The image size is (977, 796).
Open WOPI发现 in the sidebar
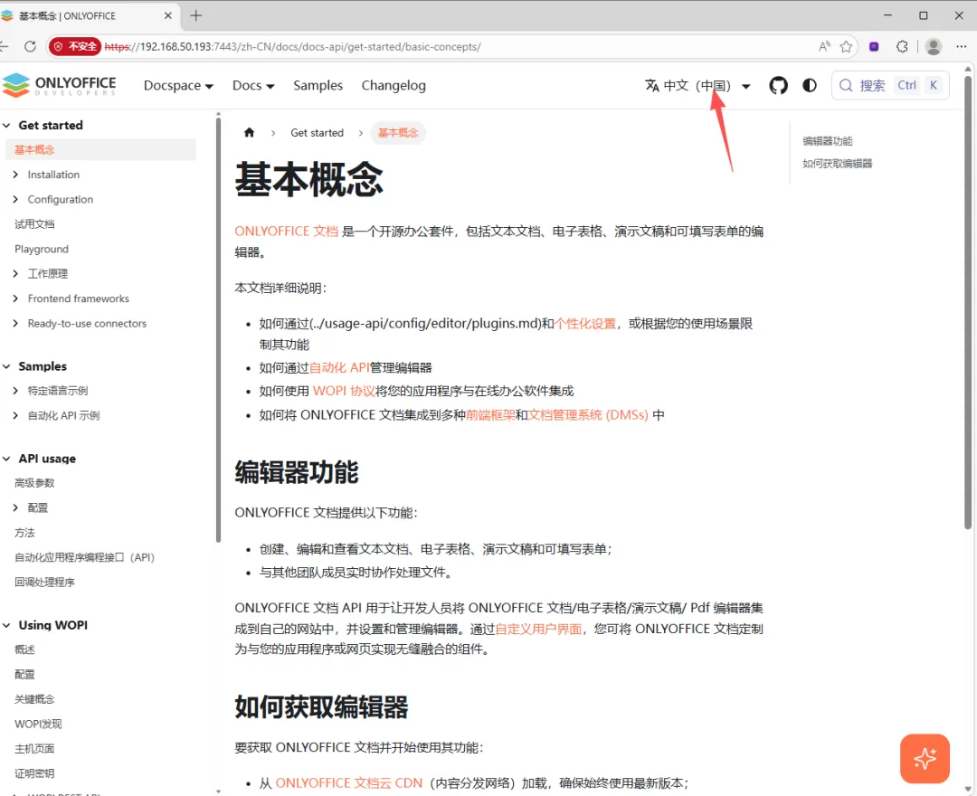click(39, 724)
